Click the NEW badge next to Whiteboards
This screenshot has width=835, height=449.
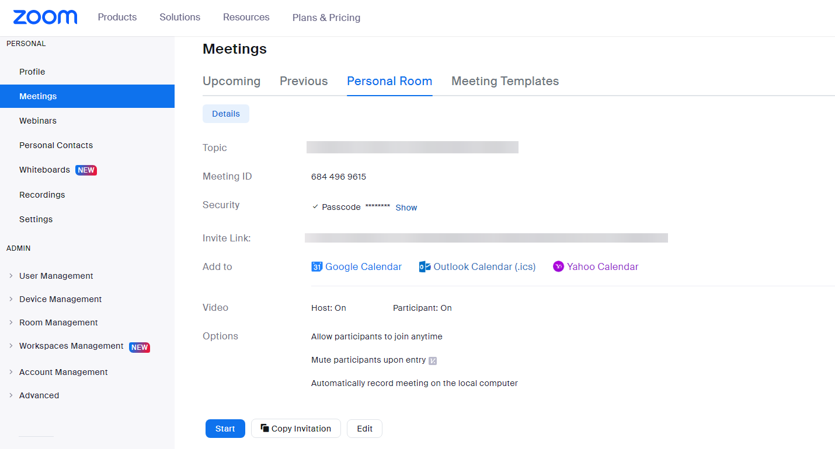86,170
